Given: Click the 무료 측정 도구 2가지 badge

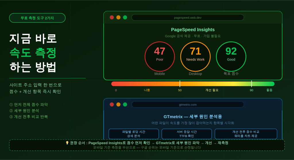Looking at the screenshot, I should tap(37, 18).
